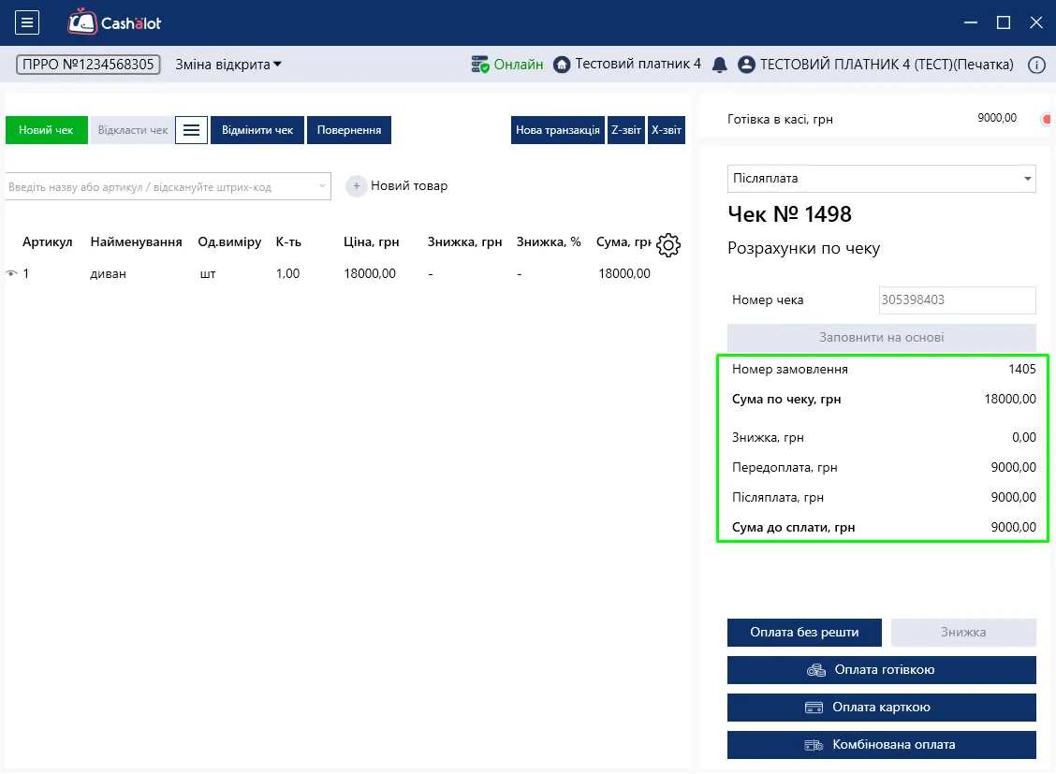Pay with Оплата карткою
This screenshot has width=1056, height=774.
(x=882, y=708)
